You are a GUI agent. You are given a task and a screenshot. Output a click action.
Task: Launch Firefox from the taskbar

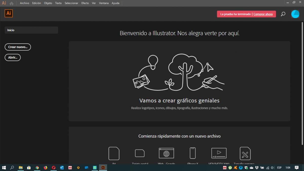pyautogui.click(x=46, y=167)
